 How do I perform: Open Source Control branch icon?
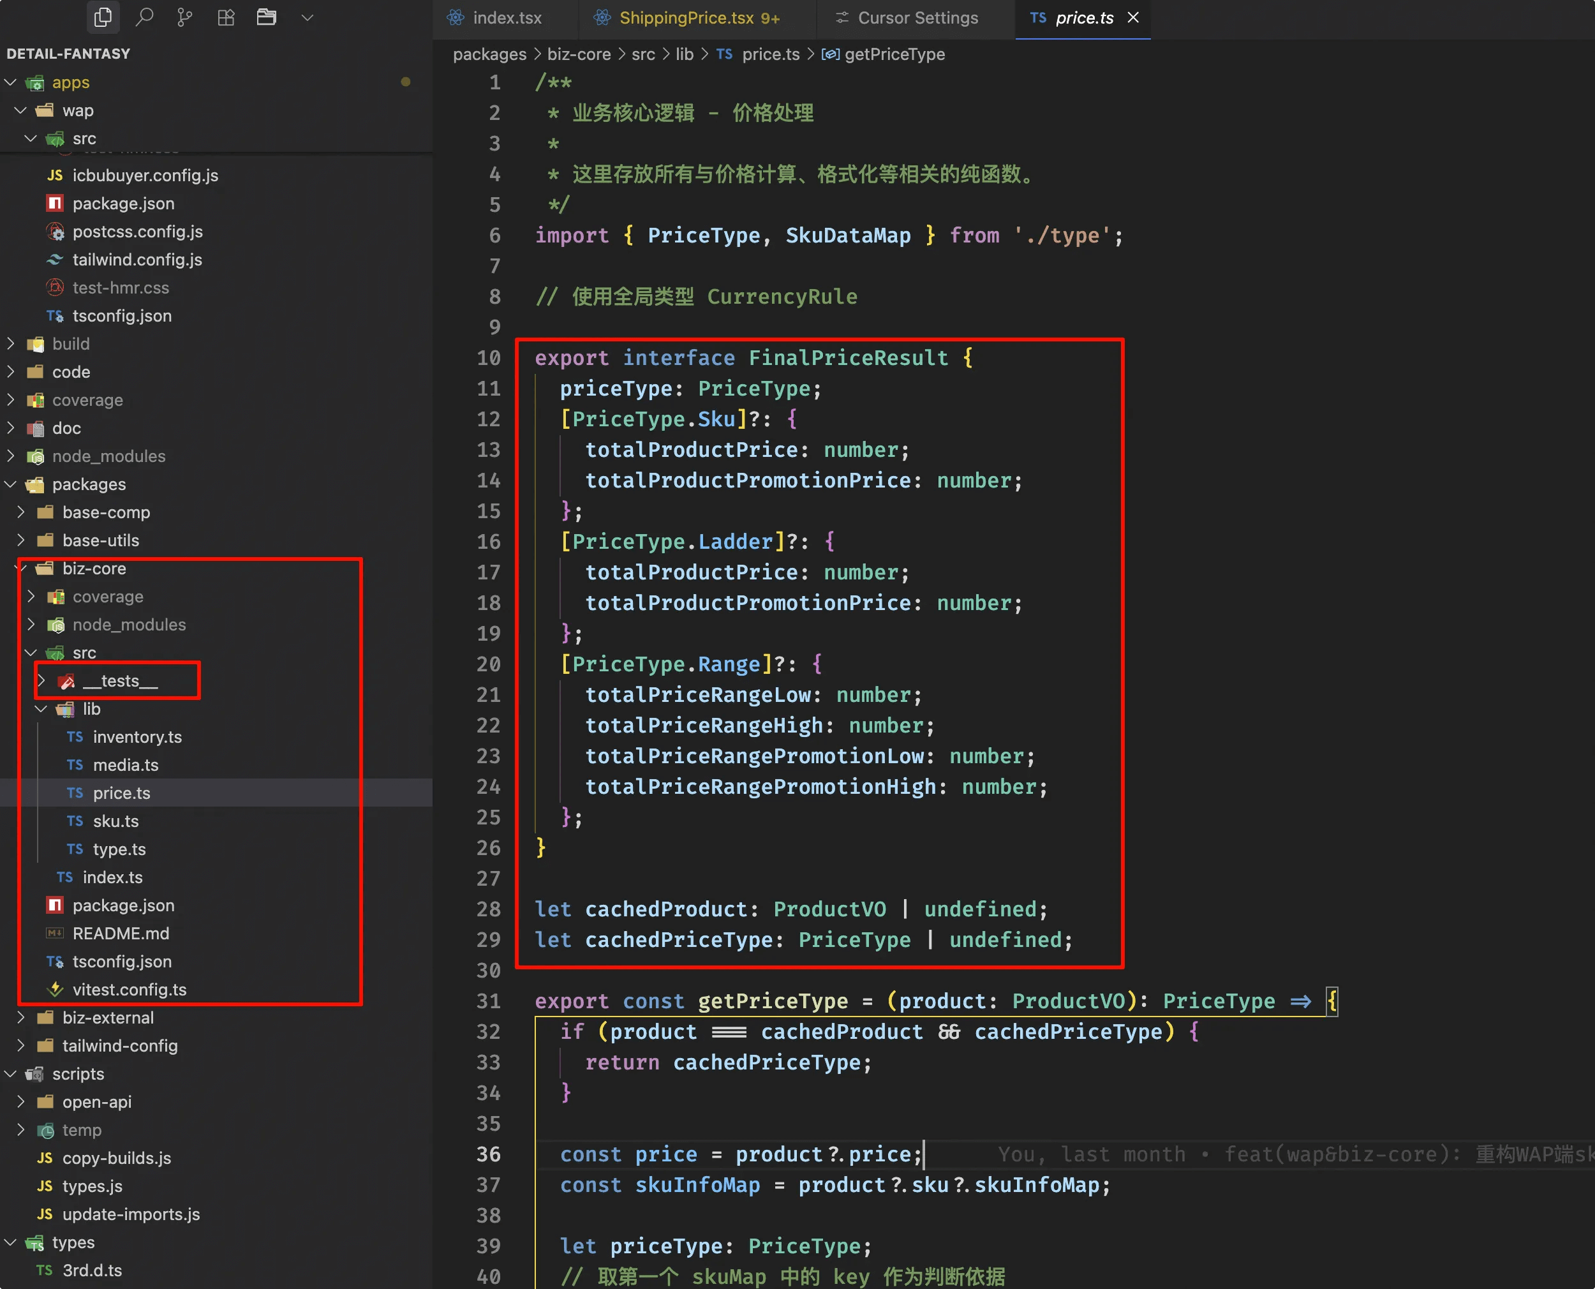coord(185,17)
